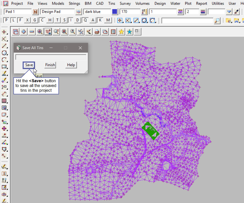The width and height of the screenshot is (244, 203).
Task: Open the model chooser icon beside Design Pad
Action: click(x=79, y=12)
